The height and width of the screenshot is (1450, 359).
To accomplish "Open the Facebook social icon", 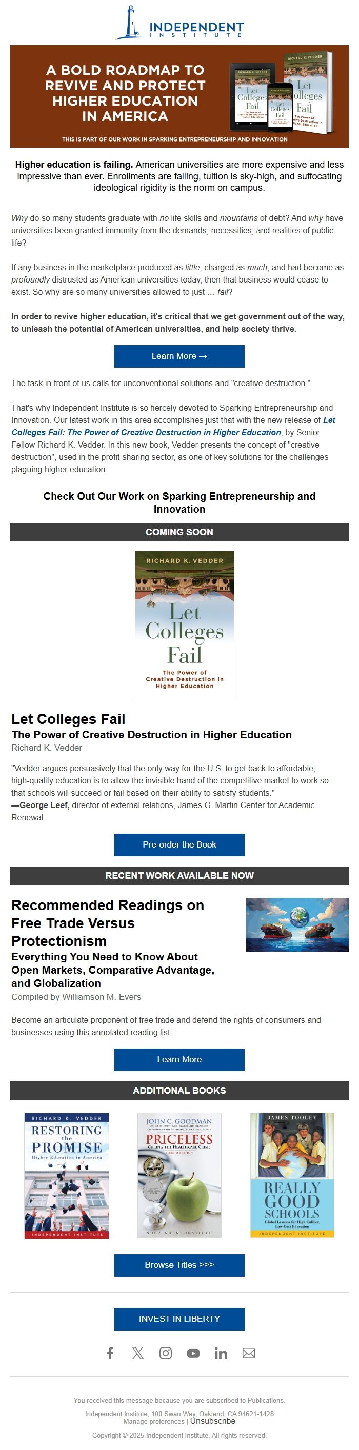I will point(110,1353).
